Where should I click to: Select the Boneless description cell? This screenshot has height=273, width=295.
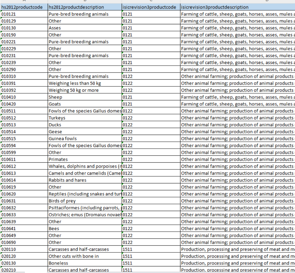85,263
